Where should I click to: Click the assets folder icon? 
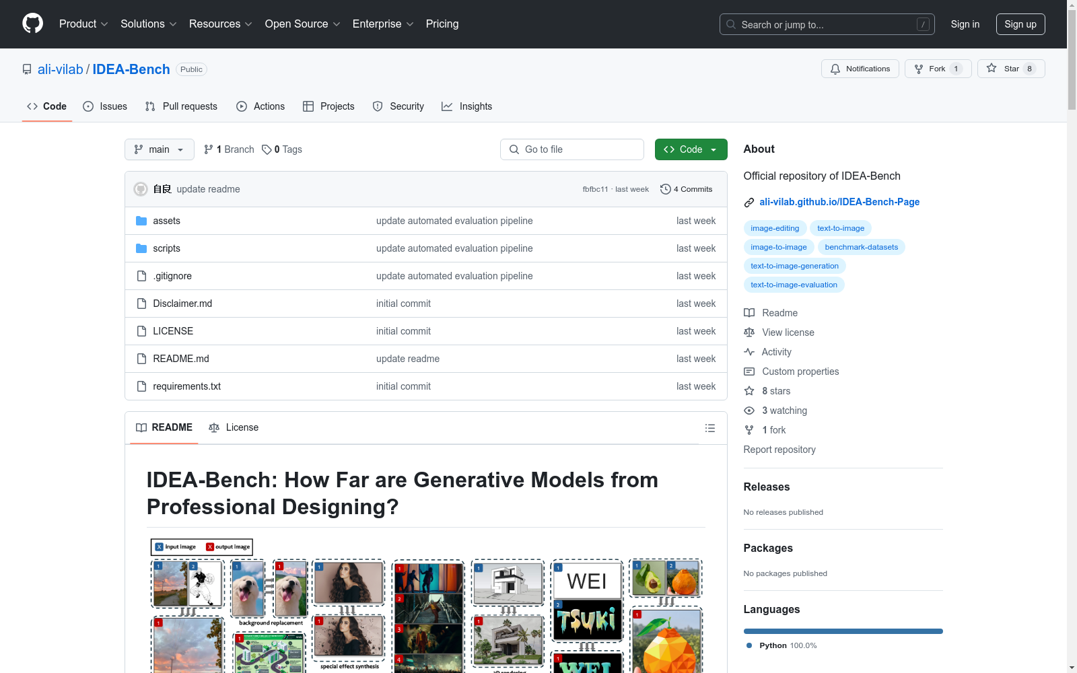click(x=141, y=221)
